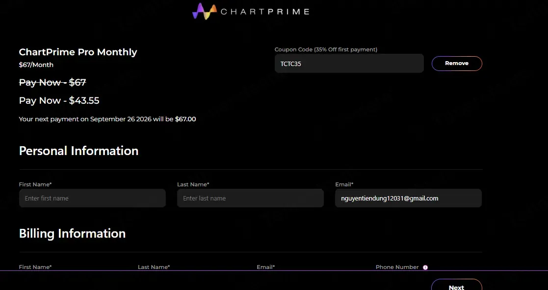Click the Personal Information Last Name field

[251, 199]
